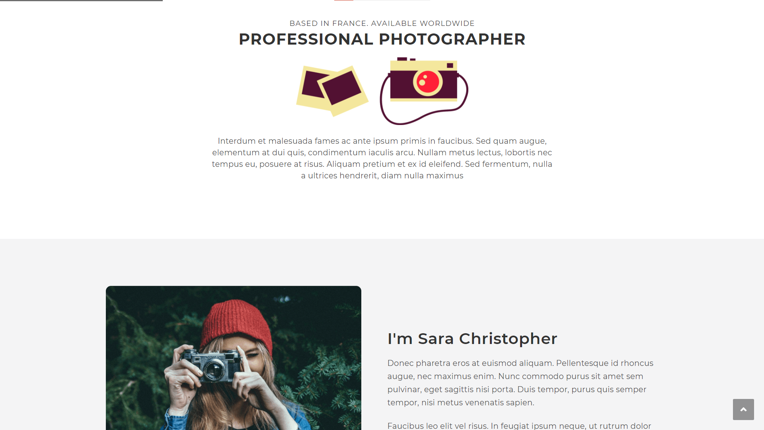Screen dimensions: 764x430
Task: Click the red lens on the camera graphic
Action: [x=428, y=82]
